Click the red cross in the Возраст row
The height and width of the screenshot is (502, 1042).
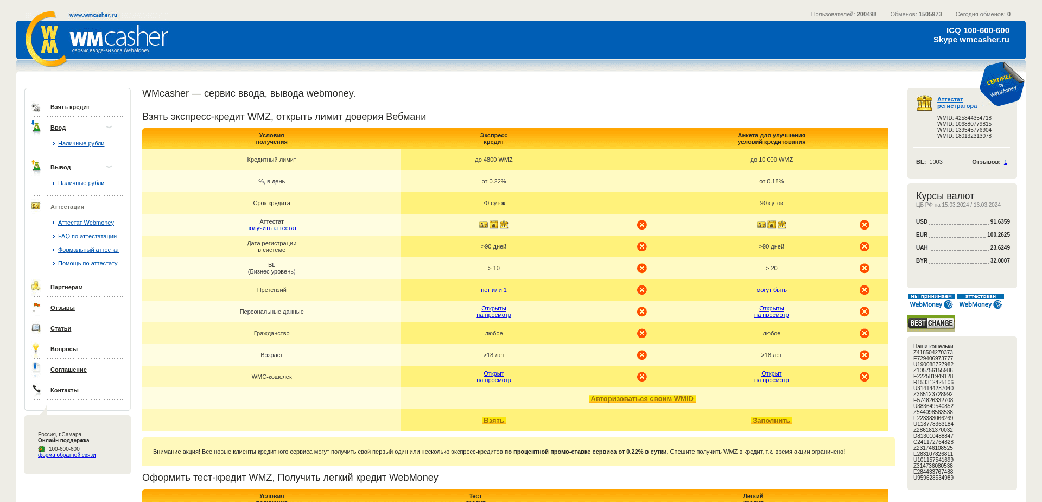[x=642, y=355]
